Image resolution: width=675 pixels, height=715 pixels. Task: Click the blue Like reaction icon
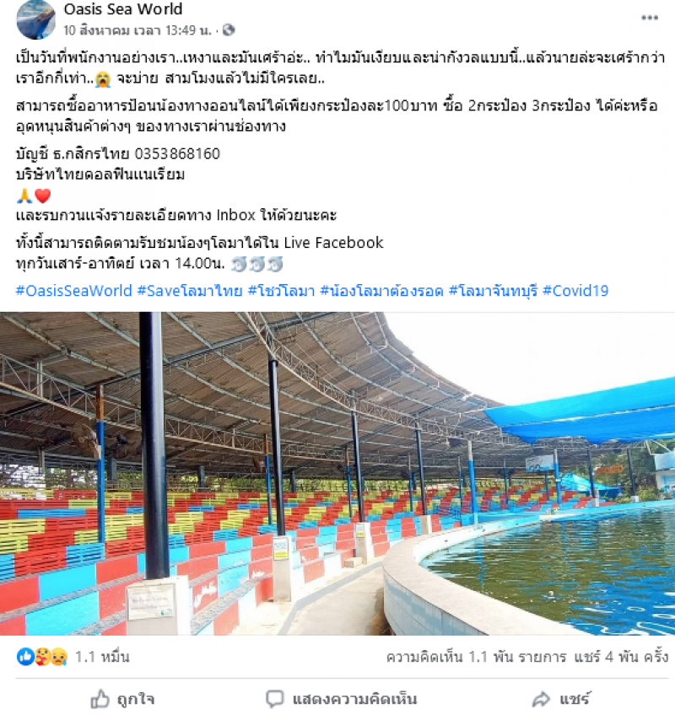[x=25, y=657]
